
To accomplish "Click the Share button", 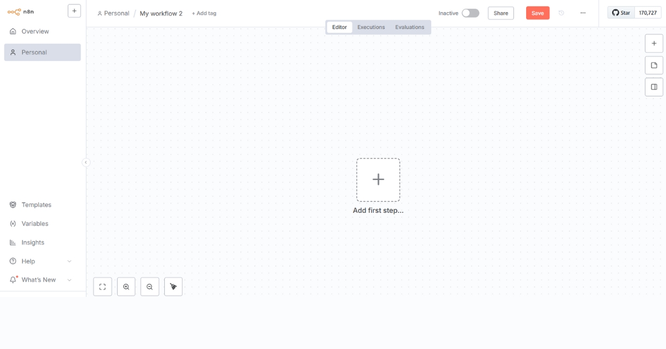I will [501, 13].
